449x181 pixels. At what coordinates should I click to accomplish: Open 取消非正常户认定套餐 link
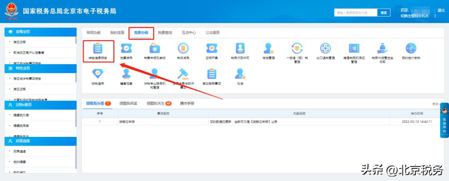tap(29, 53)
